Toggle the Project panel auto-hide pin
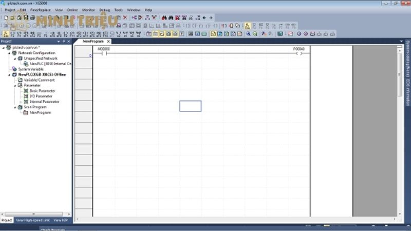Viewport: 411px width, 231px height. [64, 42]
